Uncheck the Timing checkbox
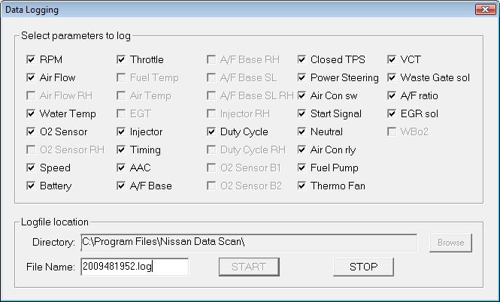The image size is (500, 302). [x=121, y=149]
